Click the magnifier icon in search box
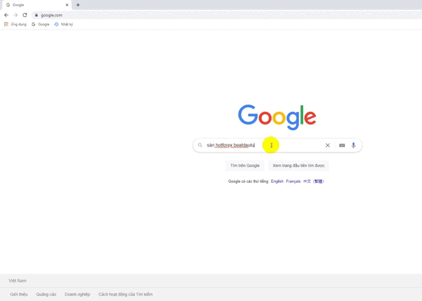 tap(200, 145)
